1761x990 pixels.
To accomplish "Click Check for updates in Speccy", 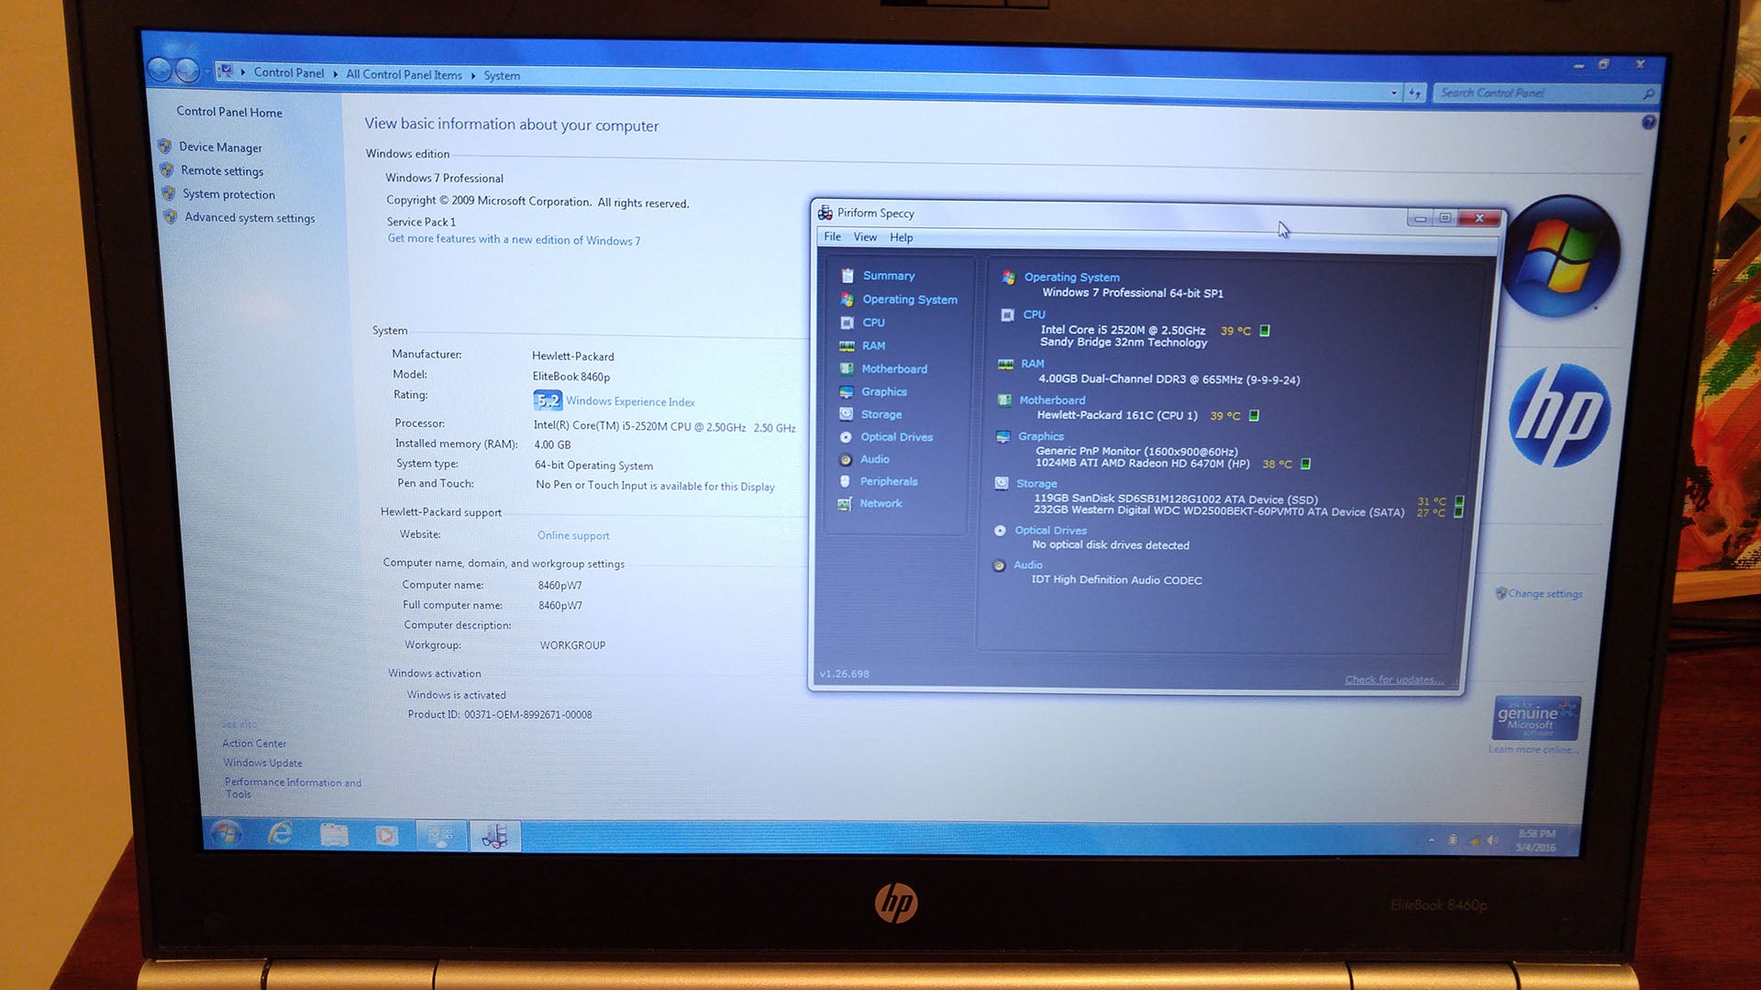I will pos(1393,679).
